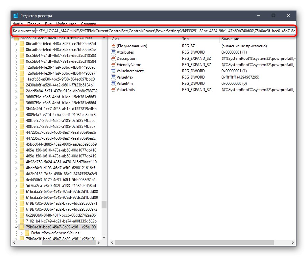Click the ValueIncrement DWORD icon
Image resolution: width=307 pixels, height=257 pixels.
[x=113, y=71]
